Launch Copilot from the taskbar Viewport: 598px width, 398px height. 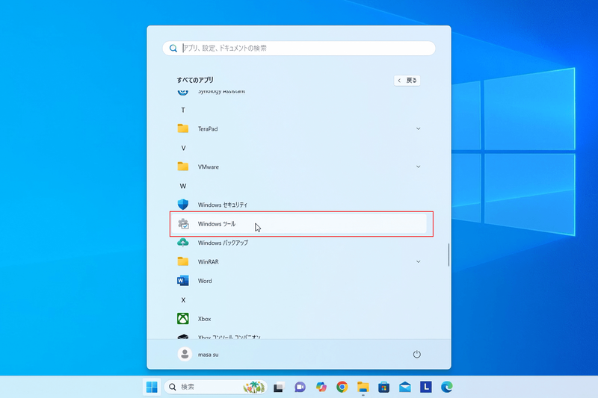[321, 387]
